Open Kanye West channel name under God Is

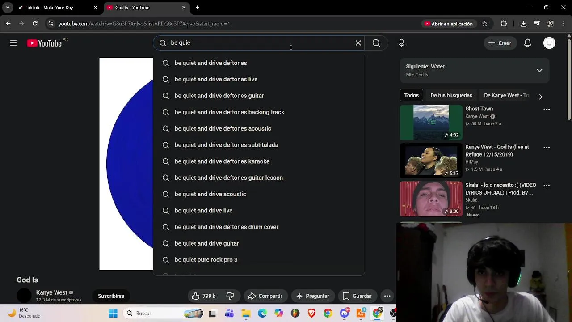point(51,292)
